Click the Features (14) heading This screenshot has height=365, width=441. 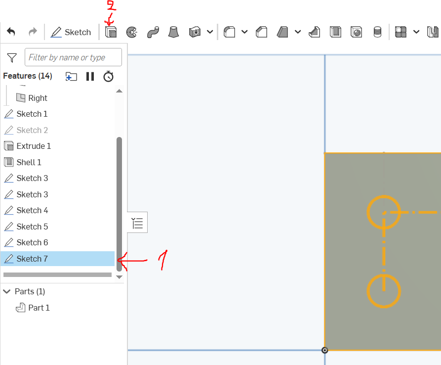28,76
